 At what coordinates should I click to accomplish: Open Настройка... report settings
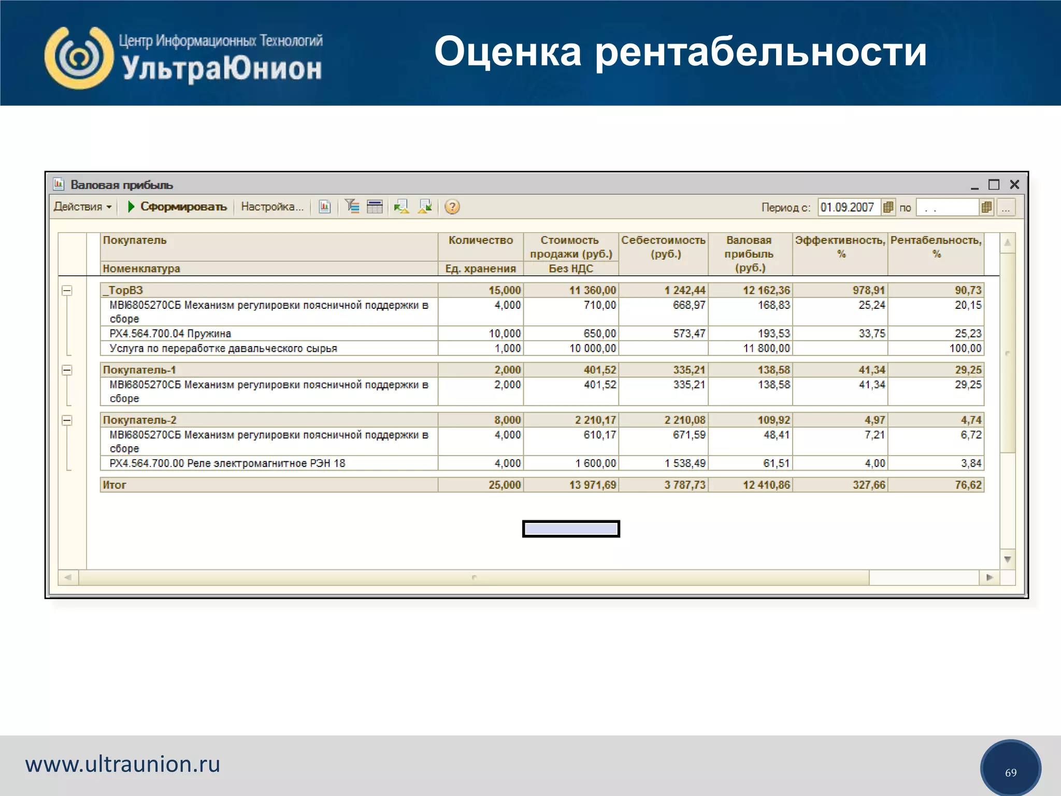tap(272, 207)
